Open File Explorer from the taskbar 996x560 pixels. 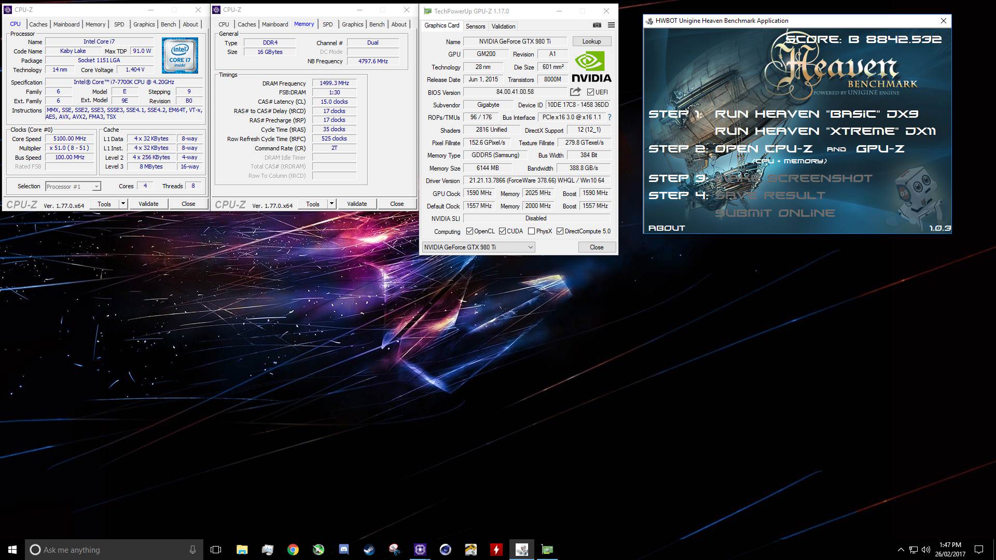click(x=242, y=550)
